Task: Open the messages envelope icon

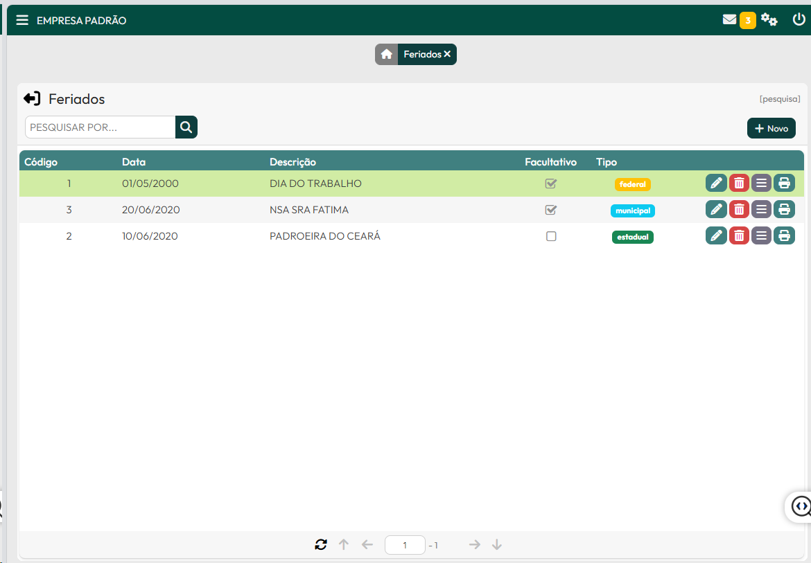Action: [729, 20]
